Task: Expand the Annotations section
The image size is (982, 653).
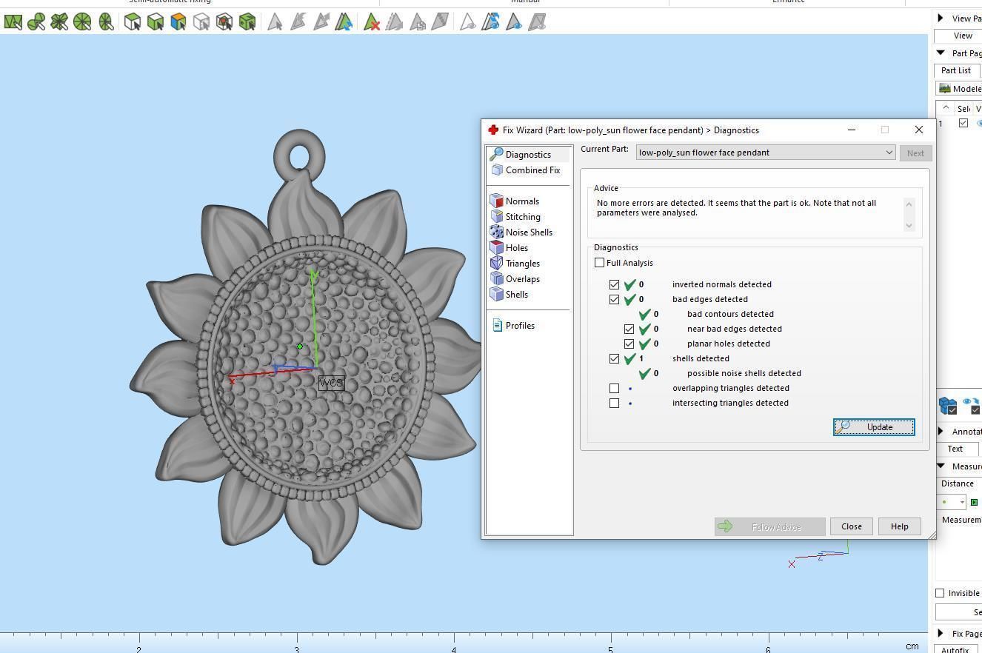Action: [941, 431]
